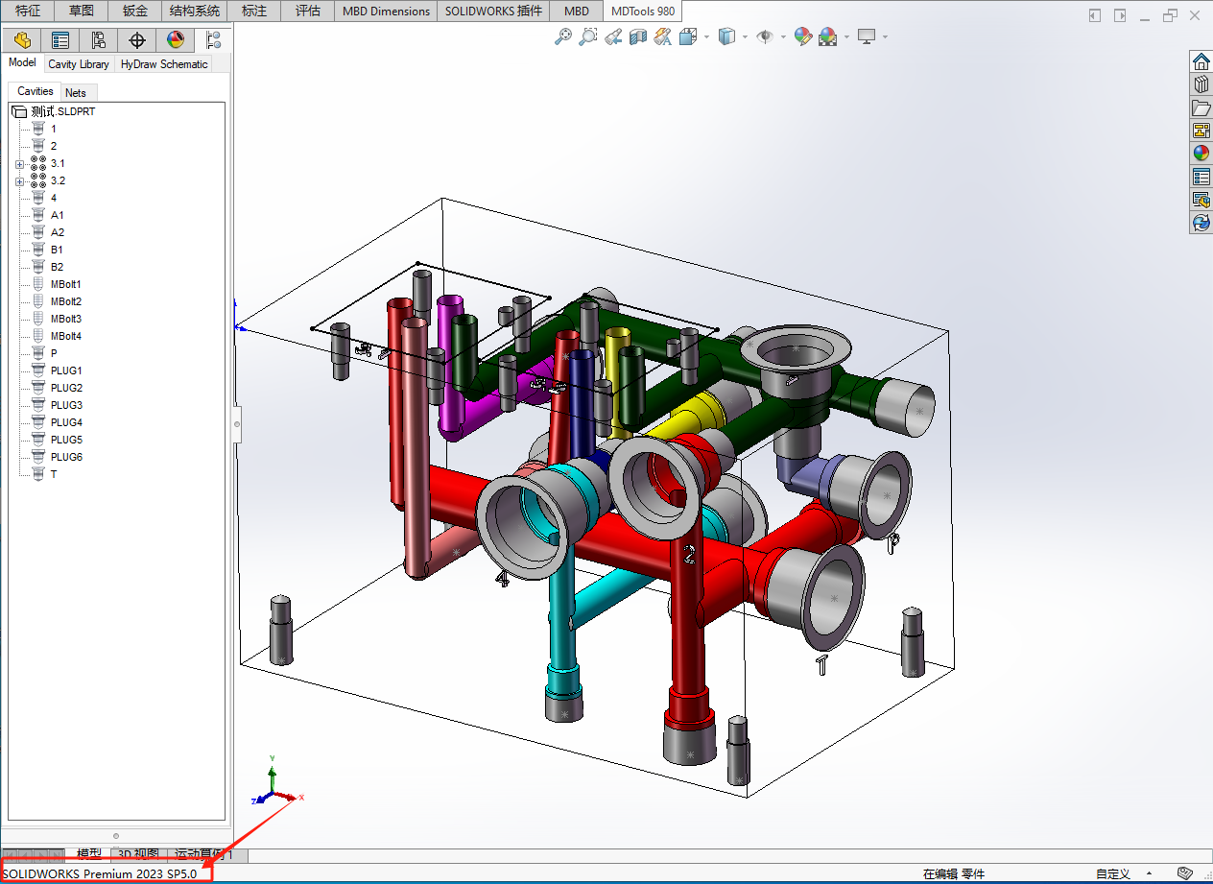Image resolution: width=1213 pixels, height=884 pixels.
Task: Open View Palette icon in task pane
Action: [x=1201, y=131]
